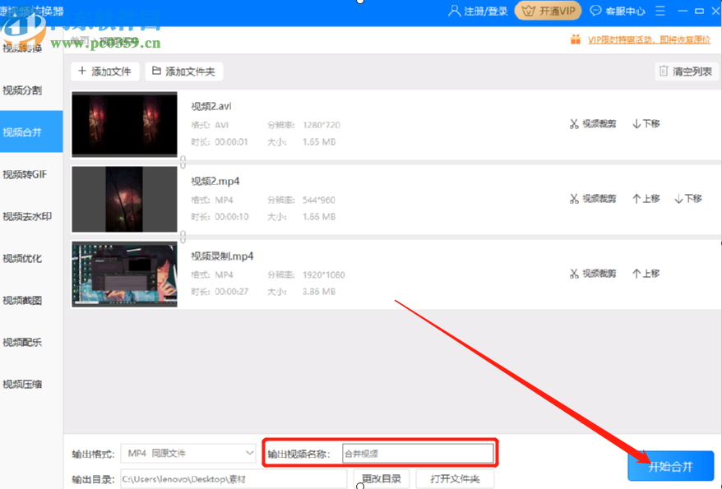The image size is (722, 489).
Task: Click the 1920*1080 resolution value
Action: click(324, 275)
